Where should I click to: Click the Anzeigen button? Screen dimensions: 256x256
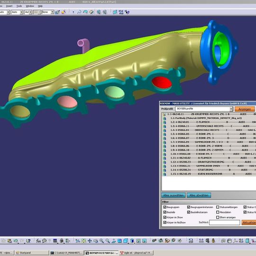(x=245, y=109)
